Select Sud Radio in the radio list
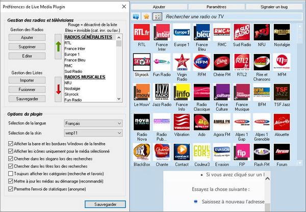Image resolution: width=306 pixels, height=212 pixels. [73, 71]
